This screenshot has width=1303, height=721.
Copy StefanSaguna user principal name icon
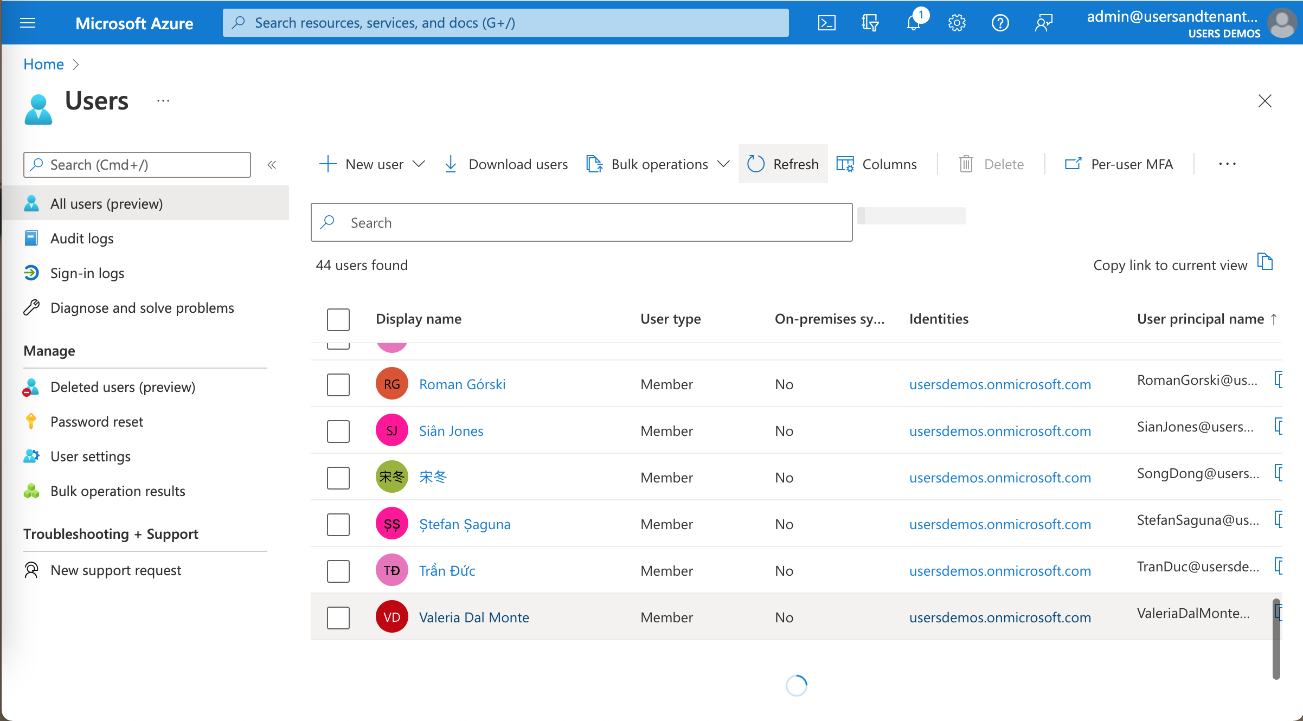point(1279,519)
